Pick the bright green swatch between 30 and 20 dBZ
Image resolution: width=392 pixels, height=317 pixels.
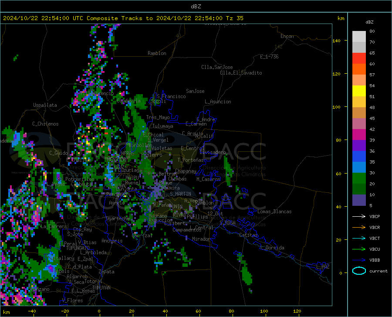point(359,178)
